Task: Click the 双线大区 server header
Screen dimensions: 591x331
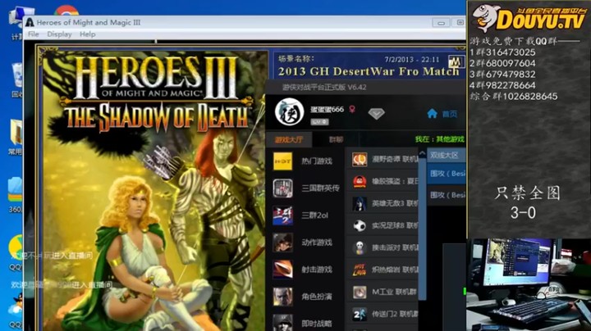Action: pyautogui.click(x=447, y=155)
